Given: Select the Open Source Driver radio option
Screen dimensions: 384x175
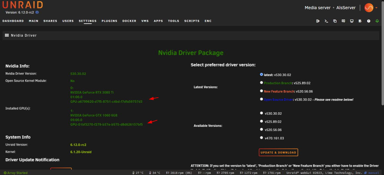Looking at the screenshot, I should click(x=262, y=99).
